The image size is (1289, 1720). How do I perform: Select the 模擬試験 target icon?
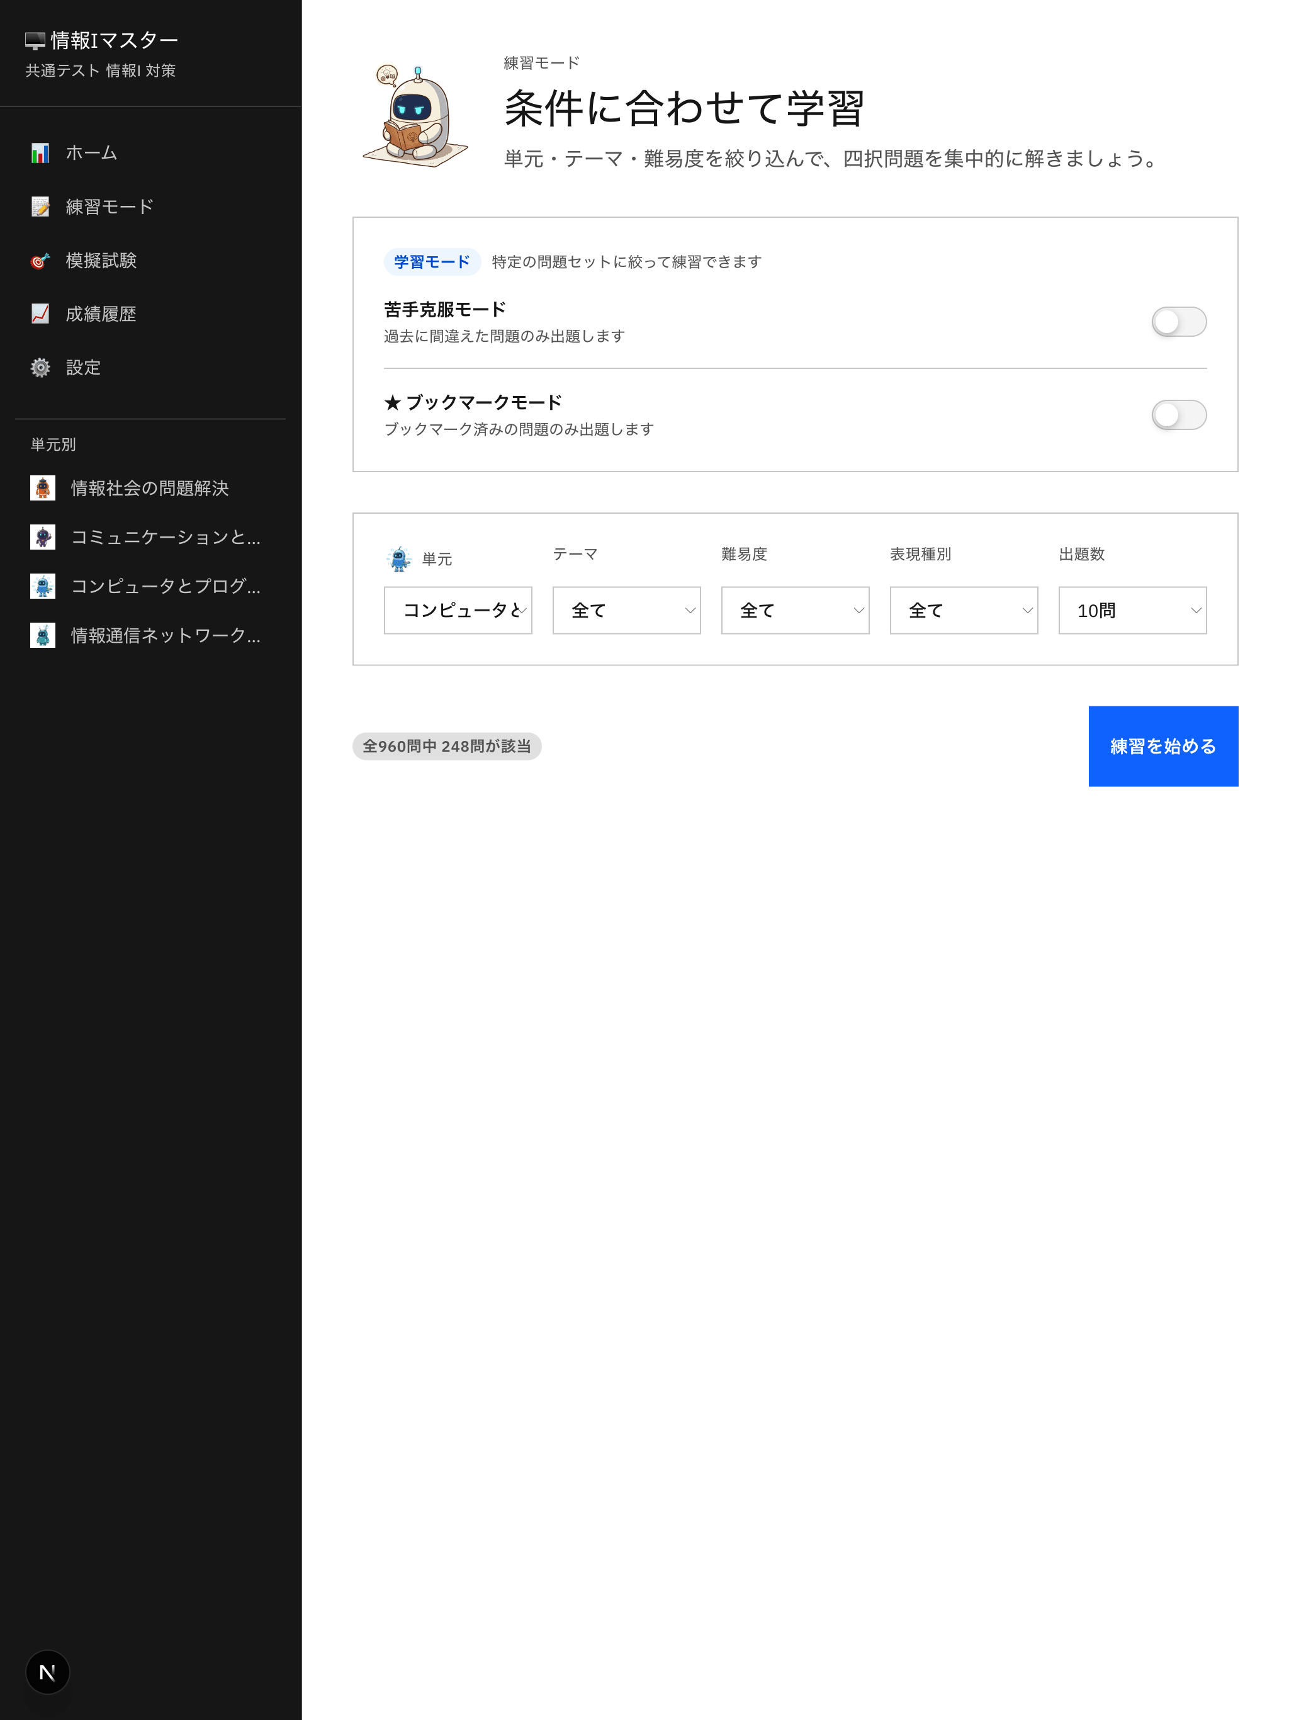click(38, 261)
